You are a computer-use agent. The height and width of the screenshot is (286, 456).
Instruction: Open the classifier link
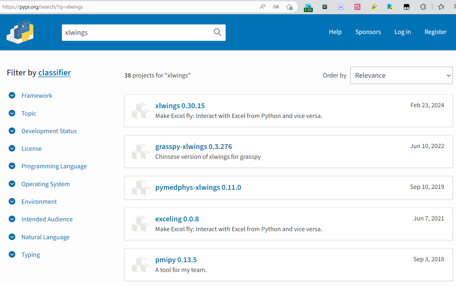pyautogui.click(x=54, y=73)
